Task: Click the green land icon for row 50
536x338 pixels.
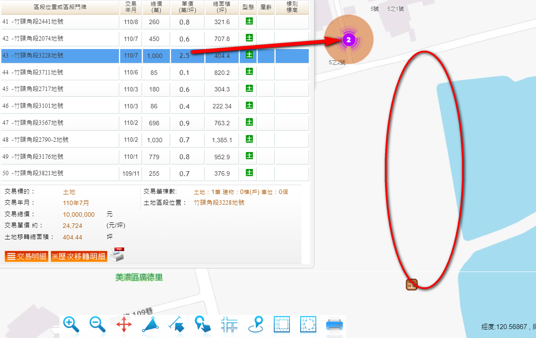Action: (249, 173)
